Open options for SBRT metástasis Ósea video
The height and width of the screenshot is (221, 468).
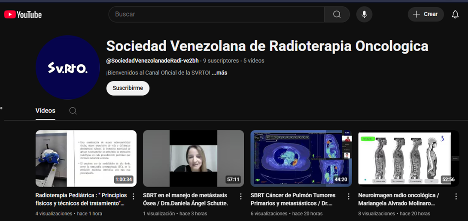241,196
